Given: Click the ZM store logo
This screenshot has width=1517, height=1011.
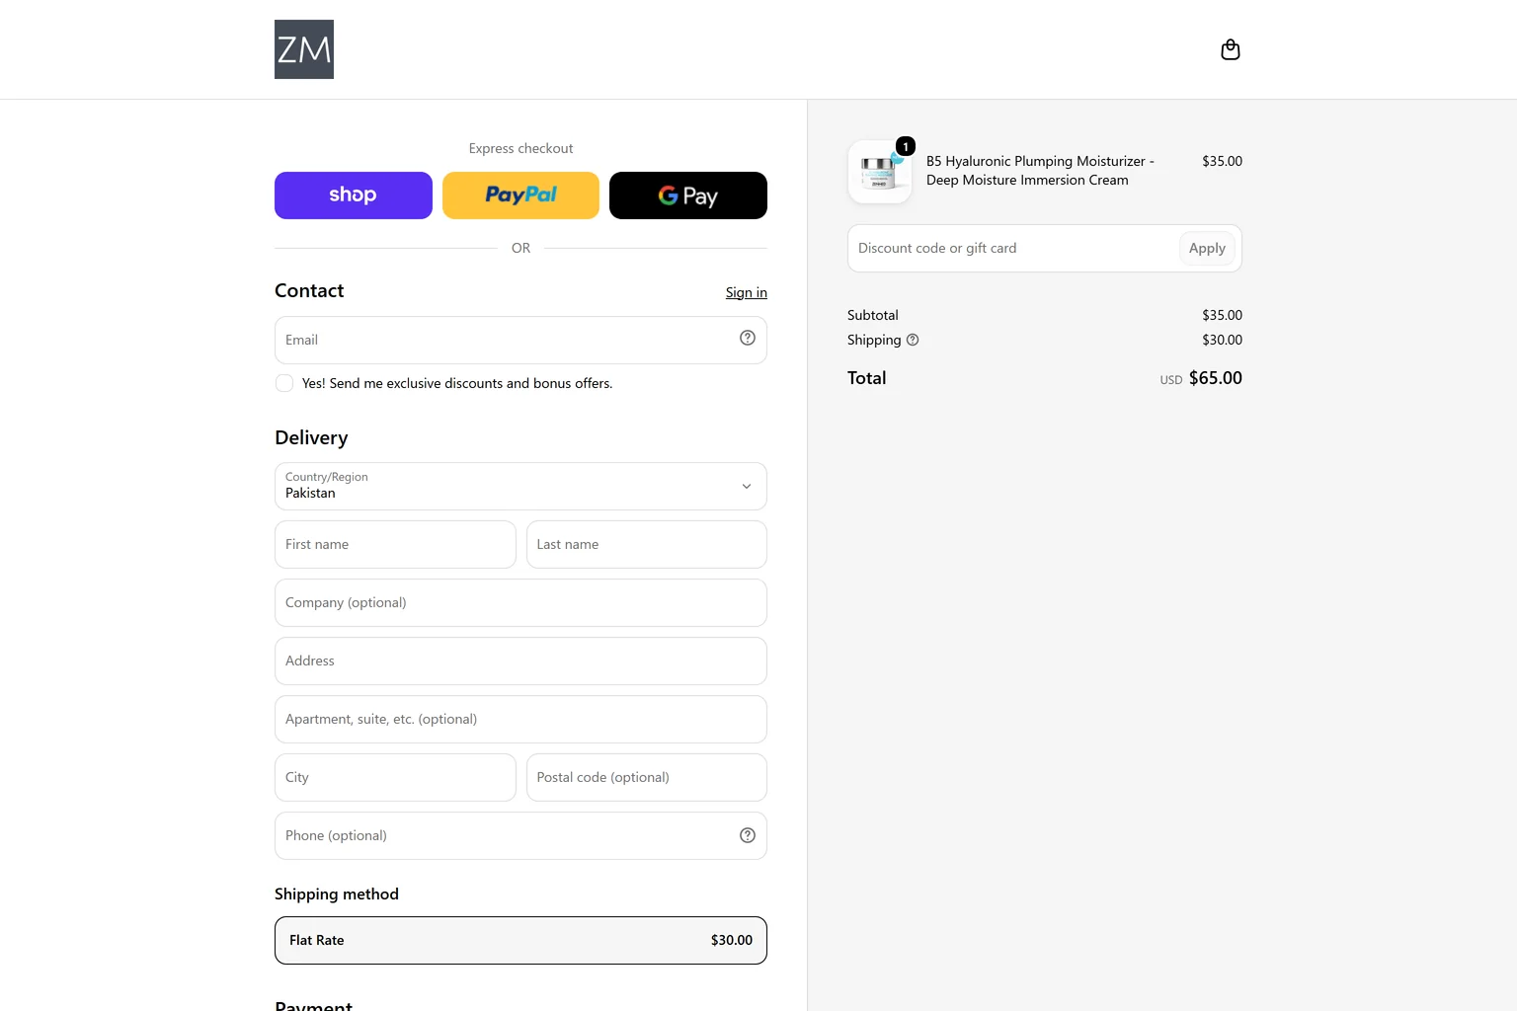Looking at the screenshot, I should (304, 49).
